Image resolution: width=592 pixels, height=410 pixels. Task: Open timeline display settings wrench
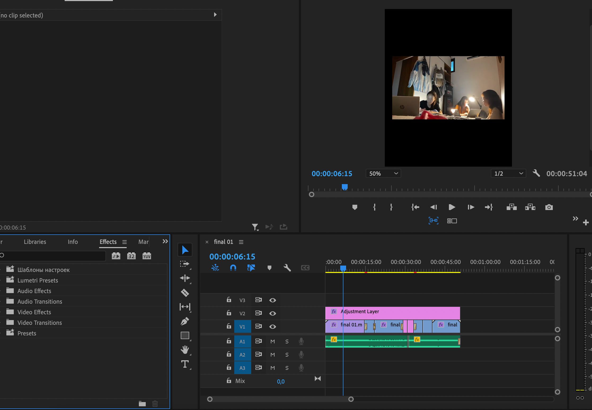click(x=287, y=268)
